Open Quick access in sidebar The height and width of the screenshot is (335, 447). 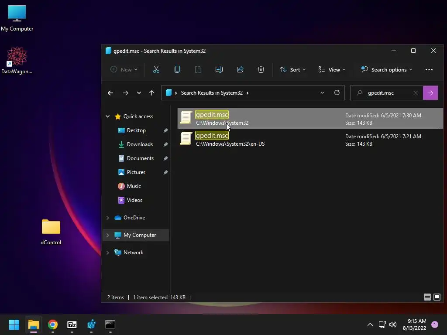[x=138, y=116]
